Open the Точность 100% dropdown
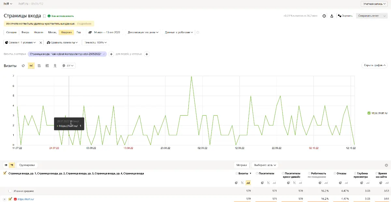The height and width of the screenshot is (202, 391). tap(96, 43)
